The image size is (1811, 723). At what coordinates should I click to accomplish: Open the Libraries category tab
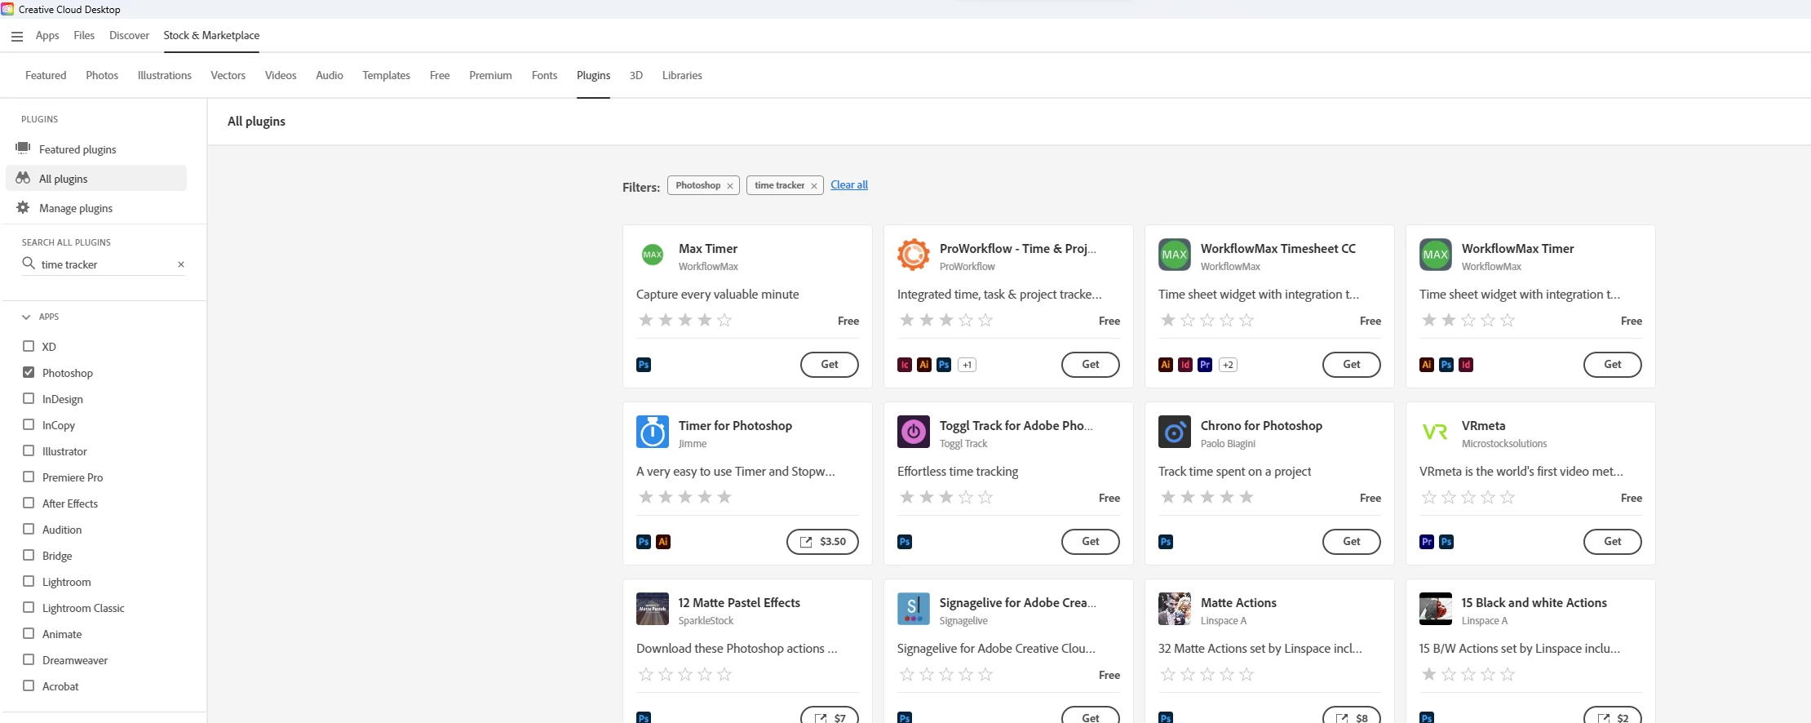[x=682, y=75]
